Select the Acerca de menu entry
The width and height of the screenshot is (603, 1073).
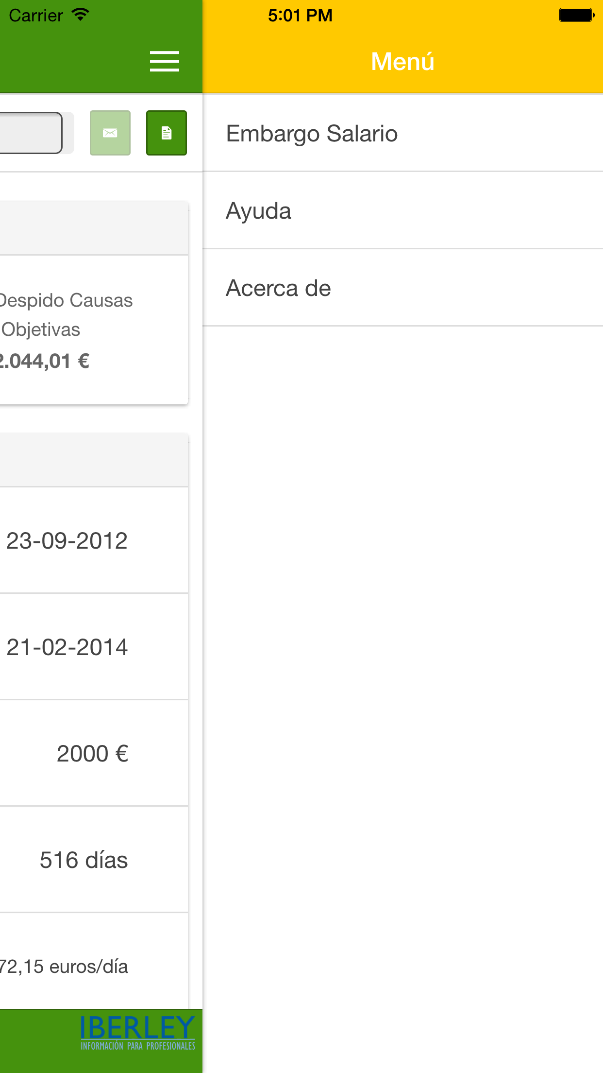403,288
